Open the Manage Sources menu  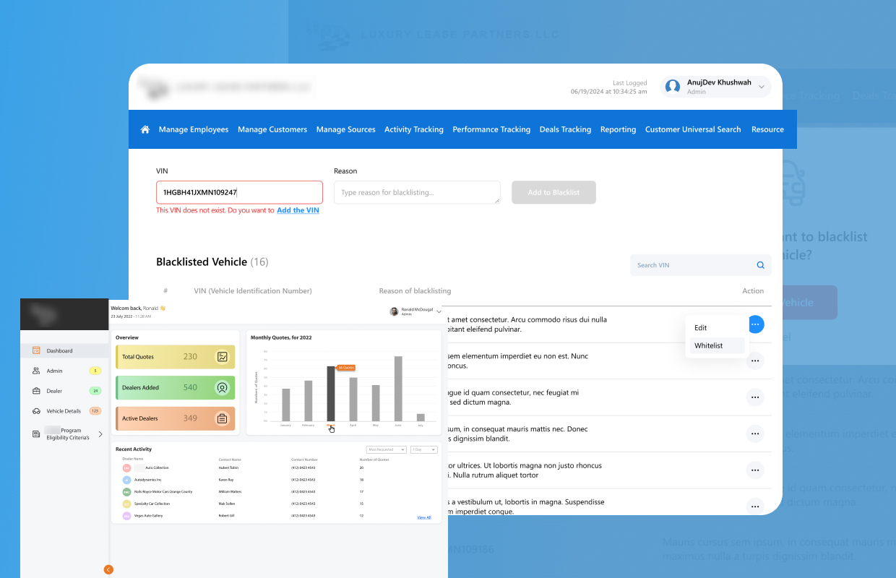click(x=346, y=129)
